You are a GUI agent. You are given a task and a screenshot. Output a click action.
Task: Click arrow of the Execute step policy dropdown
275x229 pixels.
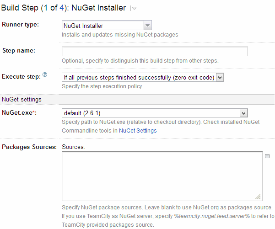click(x=220, y=77)
